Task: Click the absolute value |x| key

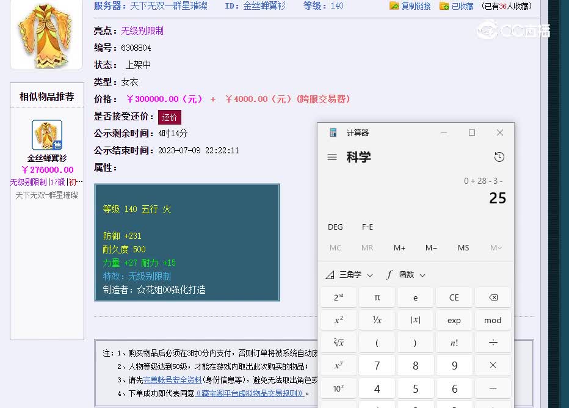Action: (x=416, y=320)
